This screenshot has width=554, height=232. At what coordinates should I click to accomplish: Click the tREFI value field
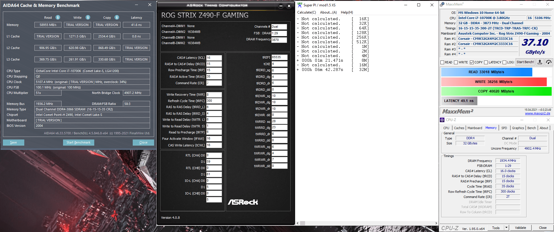click(x=279, y=57)
